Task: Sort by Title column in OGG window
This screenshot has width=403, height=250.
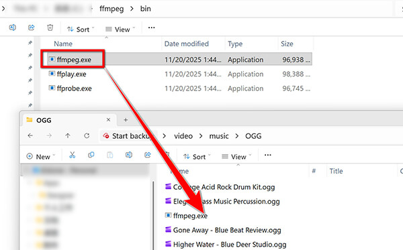Action: pyautogui.click(x=337, y=171)
